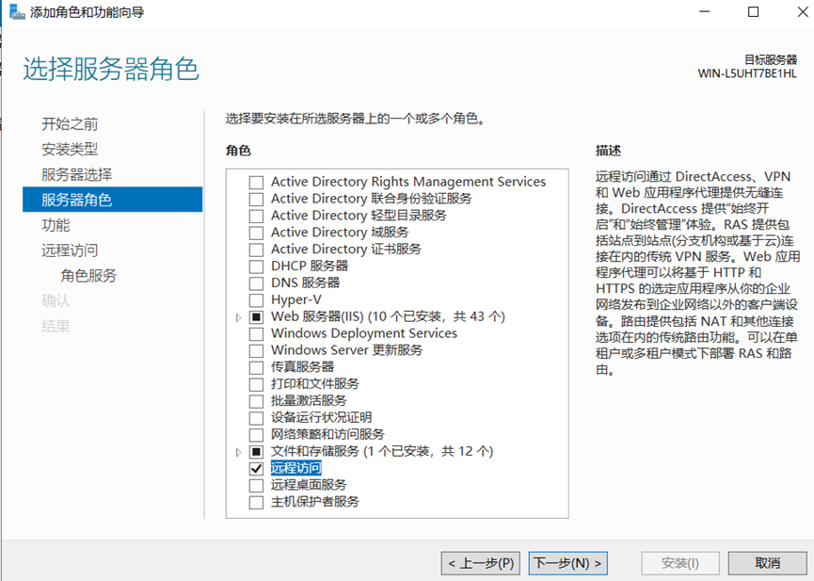Click the 取消 cancel button
Image resolution: width=814 pixels, height=581 pixels.
click(x=767, y=563)
